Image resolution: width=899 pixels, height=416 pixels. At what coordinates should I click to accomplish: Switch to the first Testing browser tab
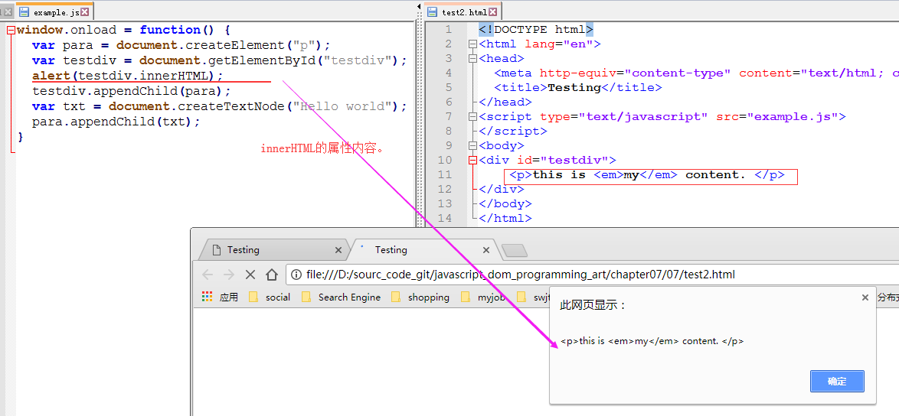pyautogui.click(x=268, y=250)
